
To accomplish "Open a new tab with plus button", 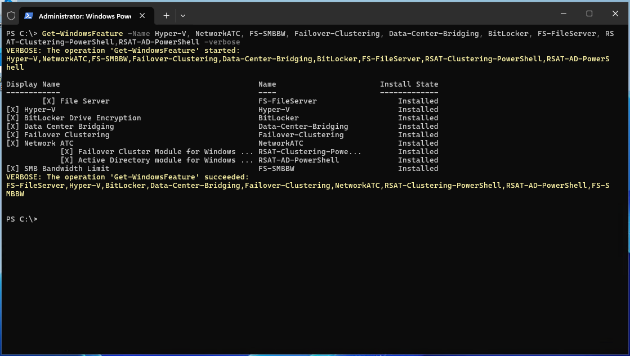I will [166, 16].
